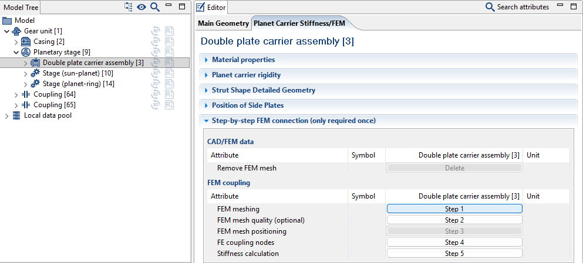The height and width of the screenshot is (263, 583).
Task: Switch to the Main Geometry tab
Action: 223,23
